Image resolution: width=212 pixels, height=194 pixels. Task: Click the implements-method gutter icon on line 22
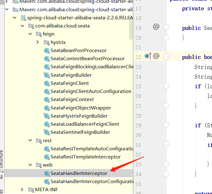(148, 56)
